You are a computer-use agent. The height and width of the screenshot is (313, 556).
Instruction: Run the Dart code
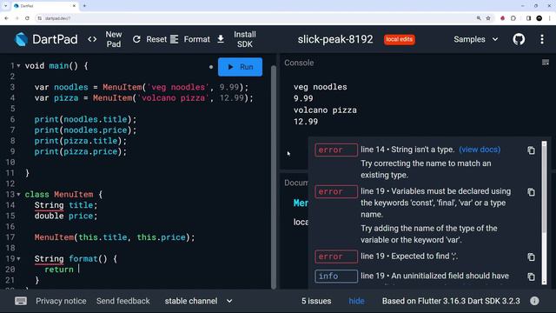tap(240, 67)
